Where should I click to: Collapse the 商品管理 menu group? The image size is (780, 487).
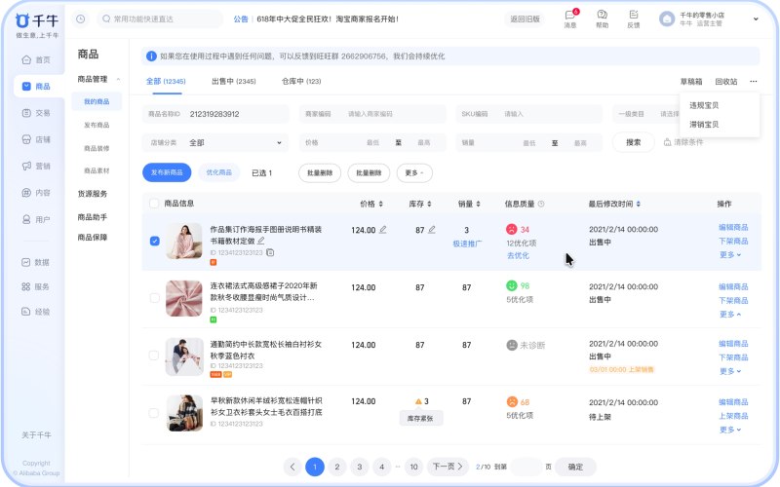click(118, 80)
